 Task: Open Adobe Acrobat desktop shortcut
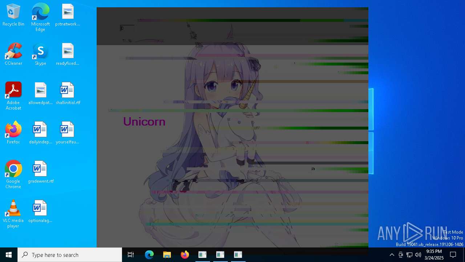[13, 96]
